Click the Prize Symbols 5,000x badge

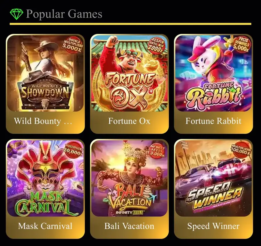pyautogui.click(x=241, y=44)
